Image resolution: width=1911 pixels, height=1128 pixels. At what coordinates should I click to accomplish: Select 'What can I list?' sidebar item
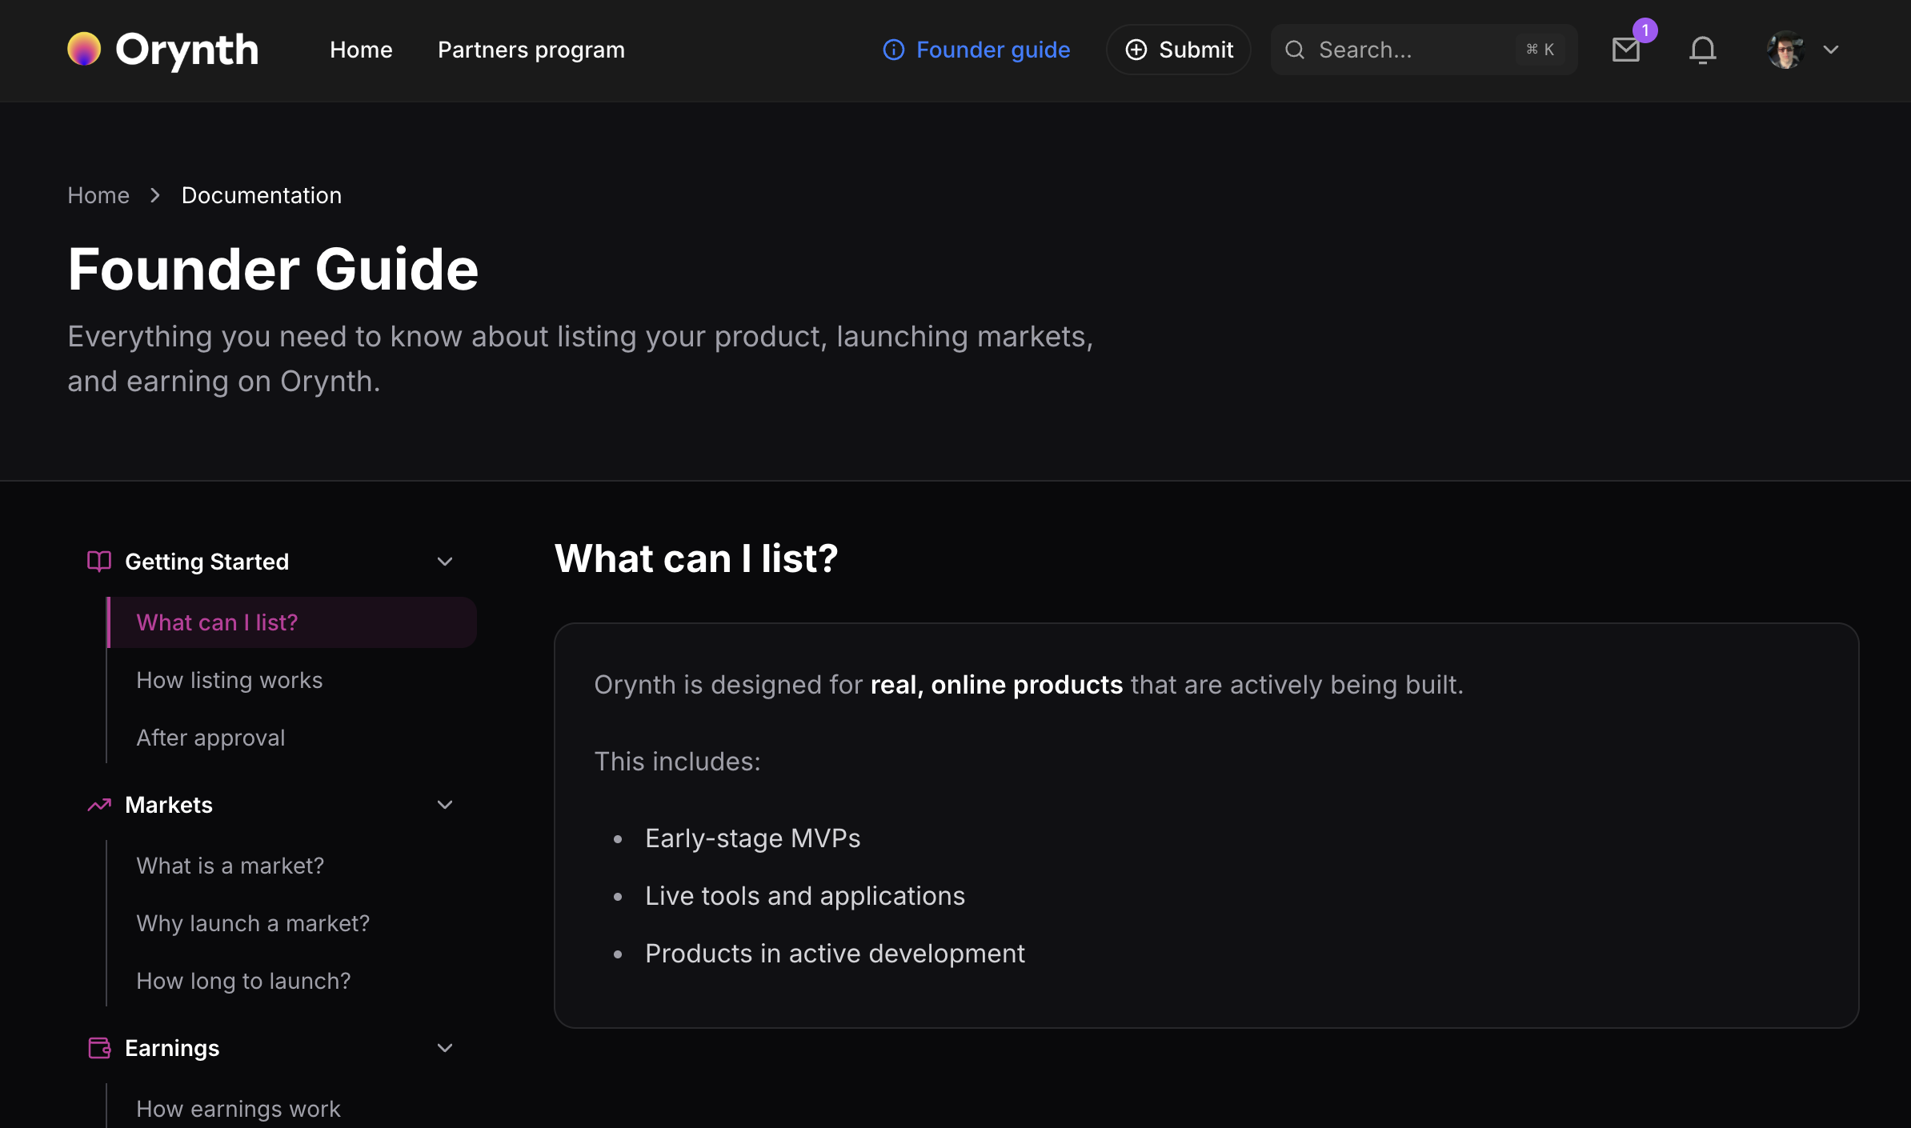click(x=292, y=622)
